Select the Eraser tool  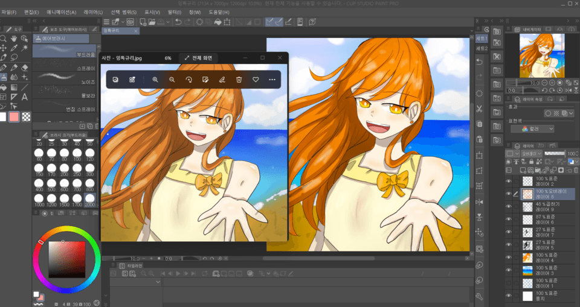pyautogui.click(x=25, y=68)
